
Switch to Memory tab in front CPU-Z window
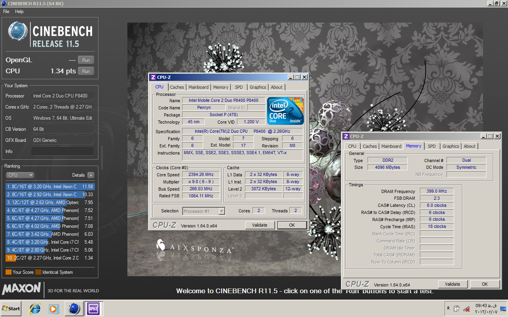[221, 87]
